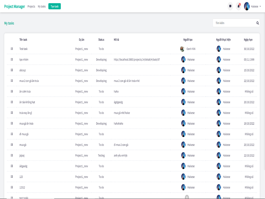The width and height of the screenshot is (265, 199).
Task: Click the task list icon for 123
Action: (x=12, y=177)
